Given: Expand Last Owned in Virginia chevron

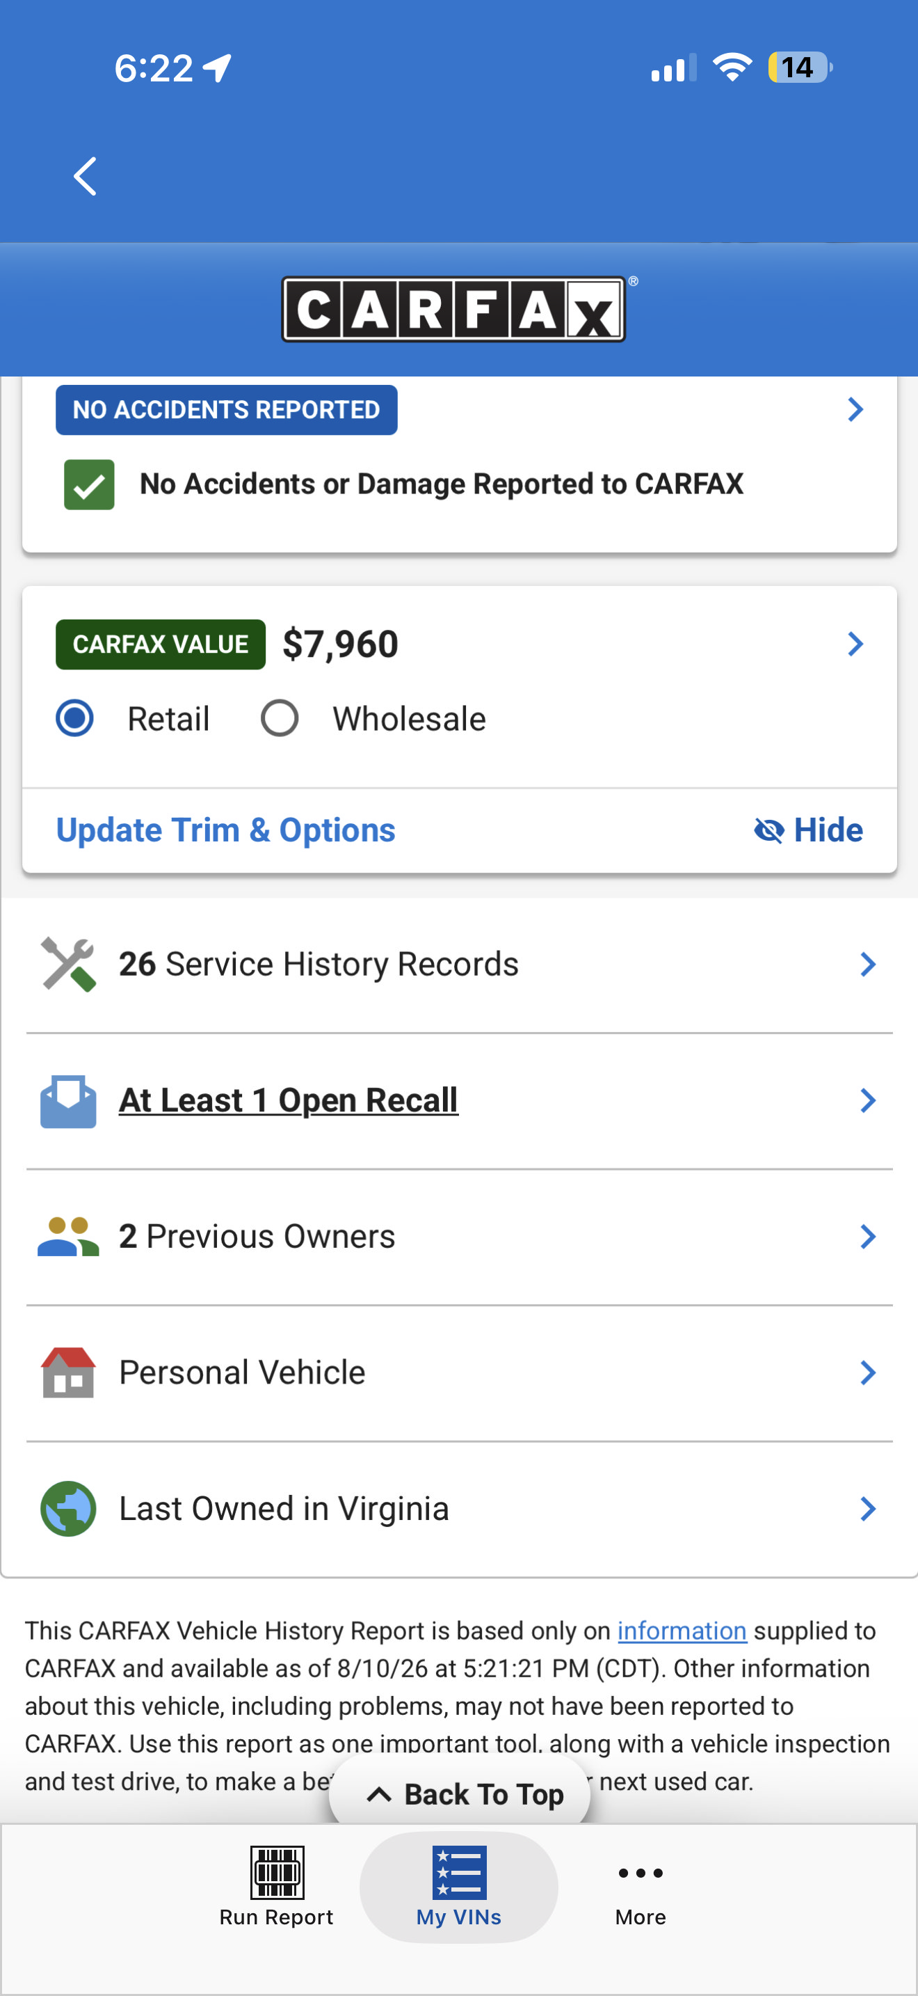Looking at the screenshot, I should pos(869,1509).
